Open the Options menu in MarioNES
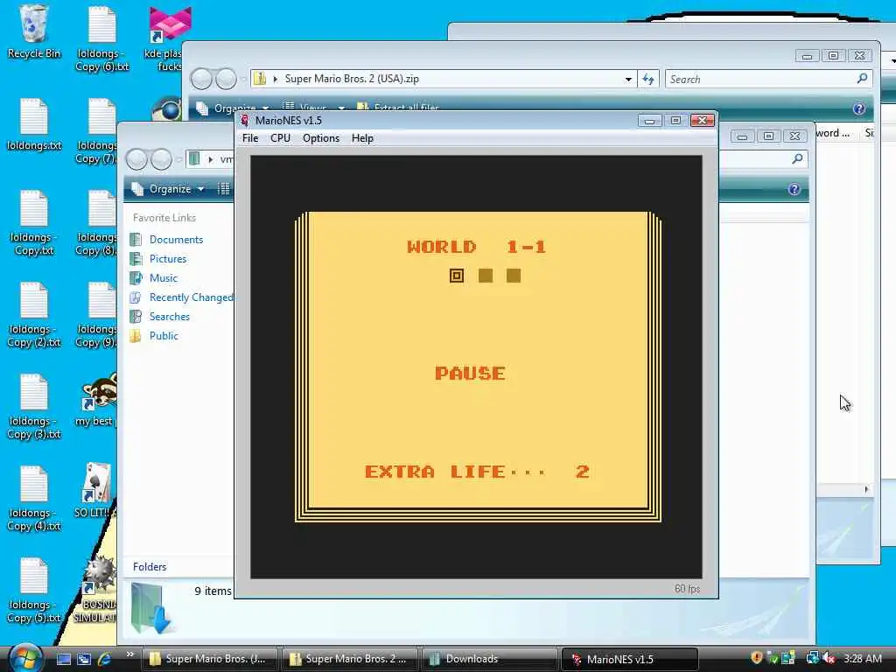Viewport: 896px width, 672px height. (320, 138)
